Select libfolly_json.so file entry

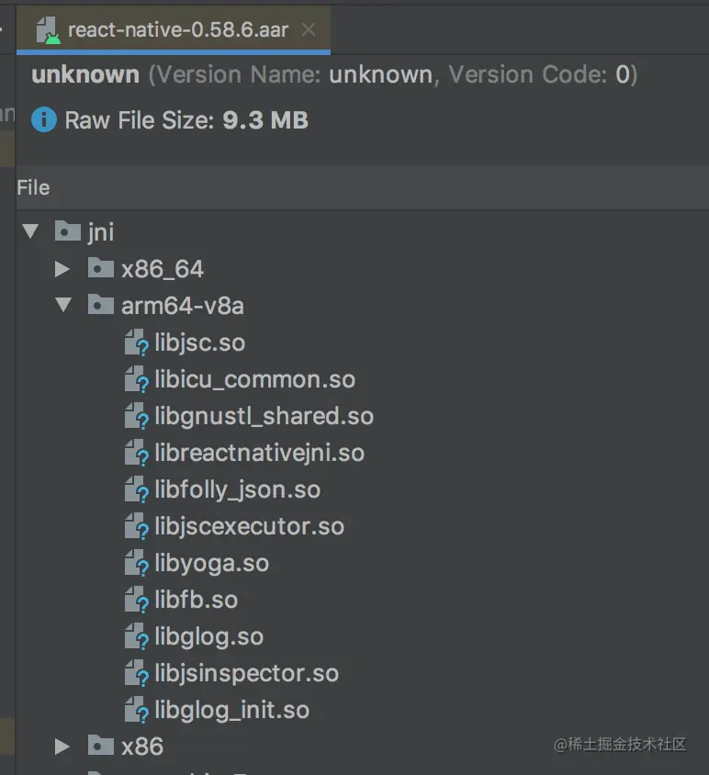pos(237,490)
